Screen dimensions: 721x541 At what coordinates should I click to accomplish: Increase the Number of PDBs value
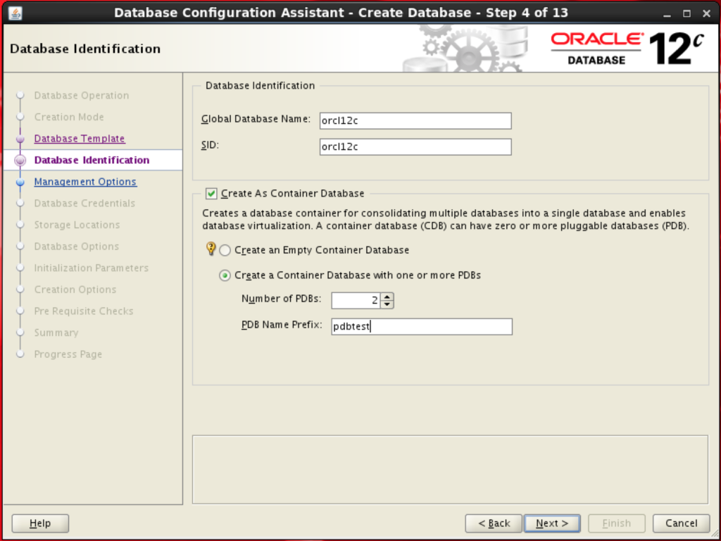click(387, 297)
